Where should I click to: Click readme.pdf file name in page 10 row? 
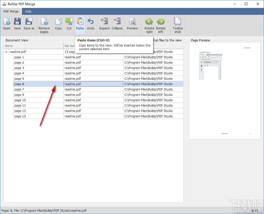(73, 100)
